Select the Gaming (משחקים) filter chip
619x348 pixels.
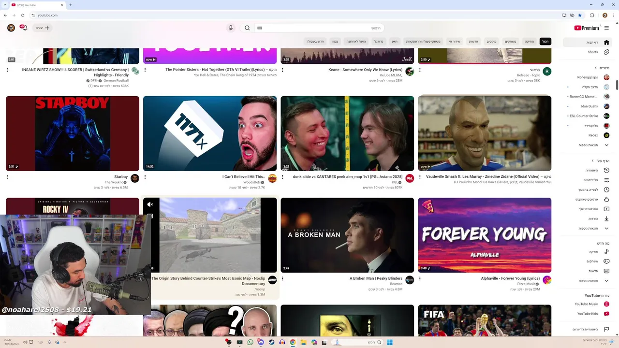(x=511, y=42)
